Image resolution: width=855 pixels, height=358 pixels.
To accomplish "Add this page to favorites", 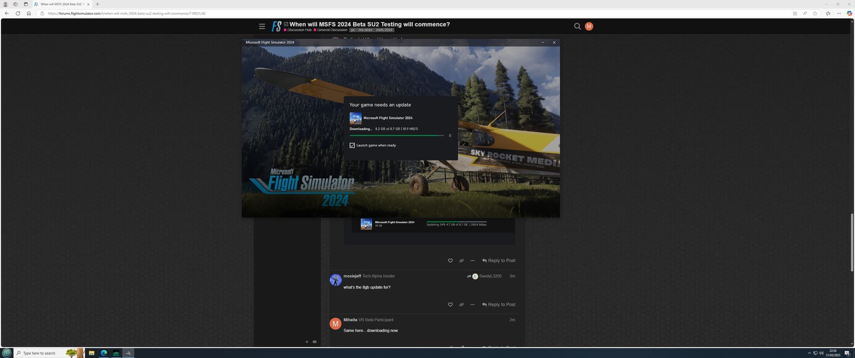I will pyautogui.click(x=815, y=13).
